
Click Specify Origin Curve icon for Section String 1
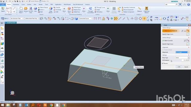click(188, 34)
